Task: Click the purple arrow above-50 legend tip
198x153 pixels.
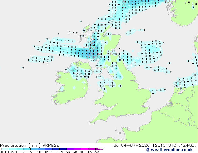Action: coord(99,149)
